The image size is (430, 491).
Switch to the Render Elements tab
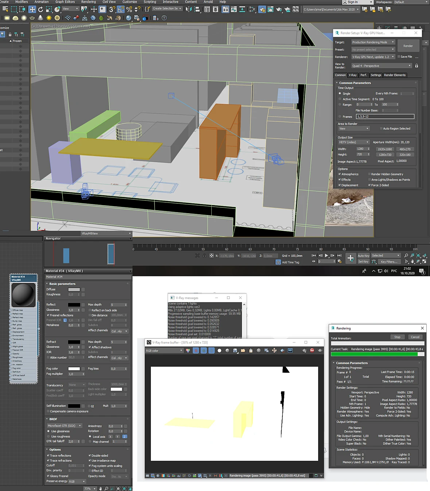pos(395,75)
